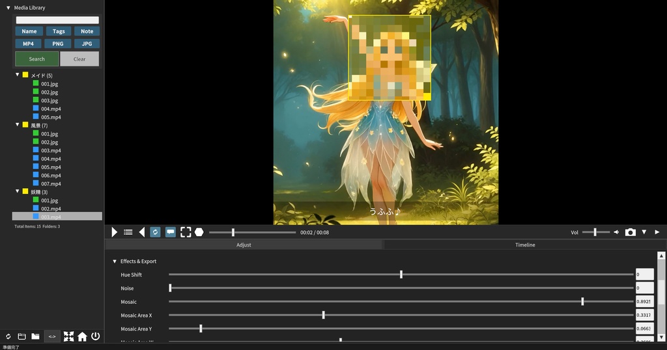Click the Mosaic Area X slider handle
Screen dimensions: 667x350
(x=323, y=315)
